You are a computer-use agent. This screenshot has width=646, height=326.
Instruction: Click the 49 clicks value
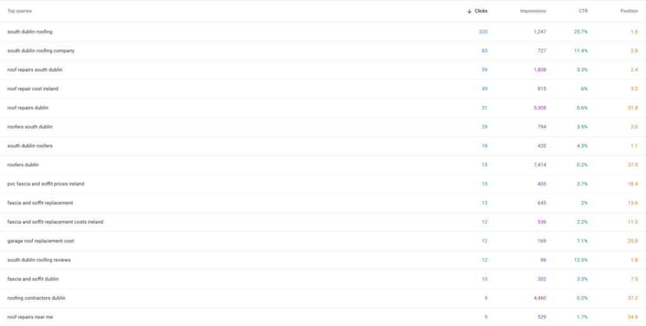point(484,88)
